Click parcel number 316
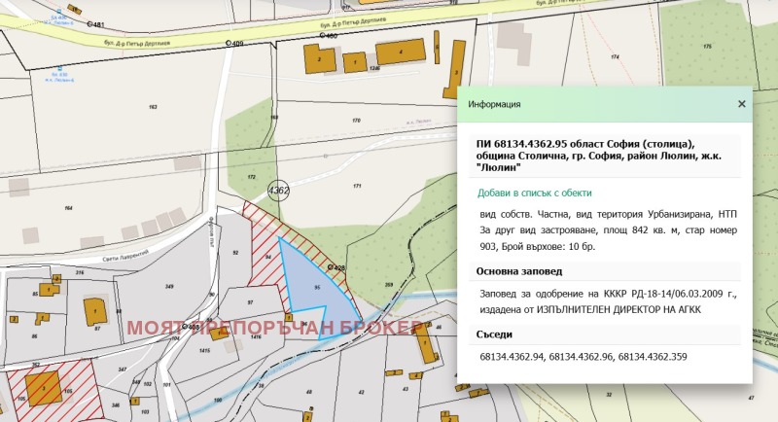778x422 pixels. click(x=80, y=272)
